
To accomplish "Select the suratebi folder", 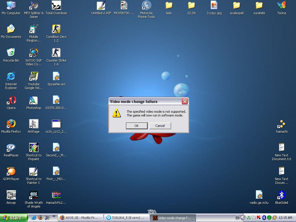I will point(259,8).
